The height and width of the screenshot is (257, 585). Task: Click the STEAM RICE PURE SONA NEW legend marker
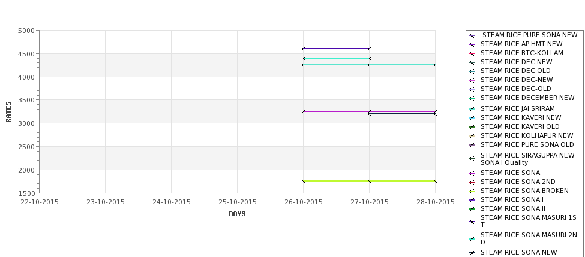(x=472, y=35)
